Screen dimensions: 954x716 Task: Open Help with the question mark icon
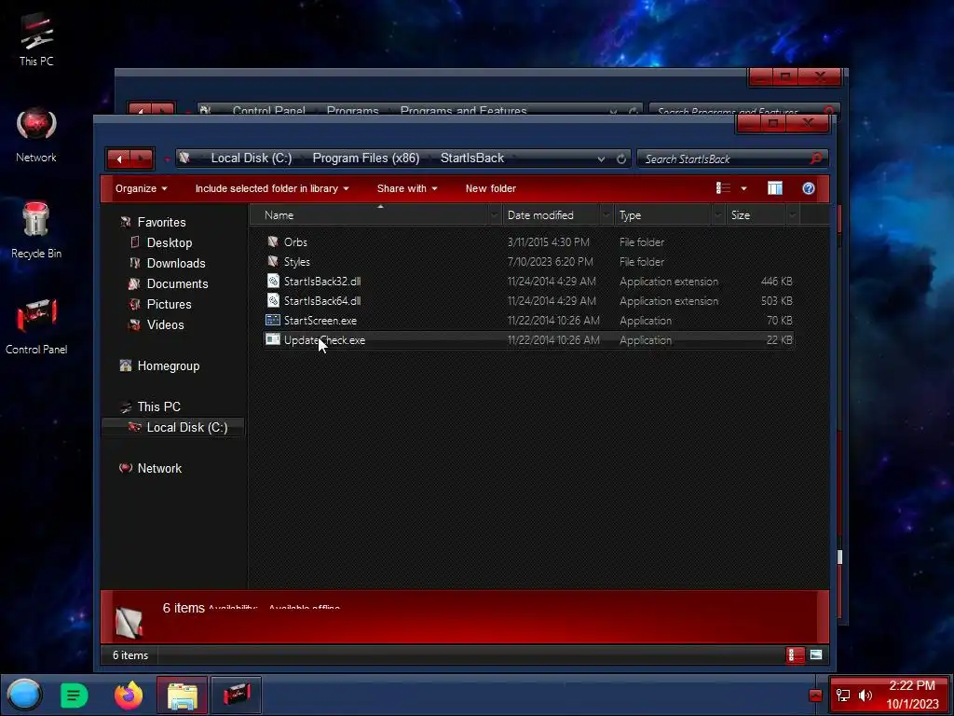tap(808, 188)
